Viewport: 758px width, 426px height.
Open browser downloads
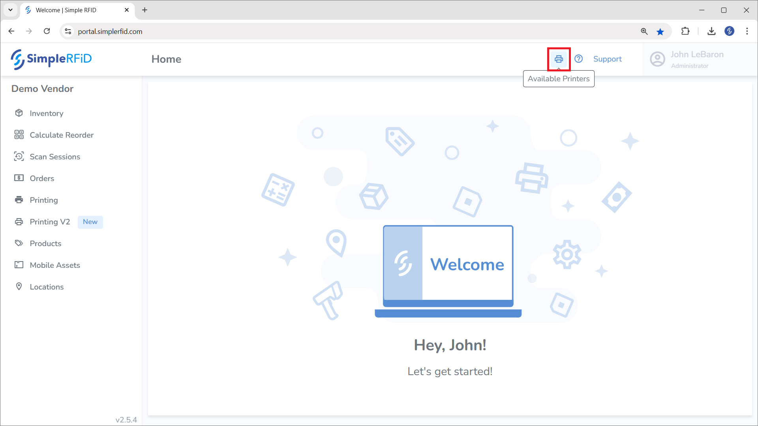tap(711, 31)
